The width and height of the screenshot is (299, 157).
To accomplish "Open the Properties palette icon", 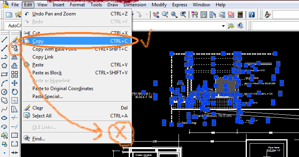I will coord(195,15).
